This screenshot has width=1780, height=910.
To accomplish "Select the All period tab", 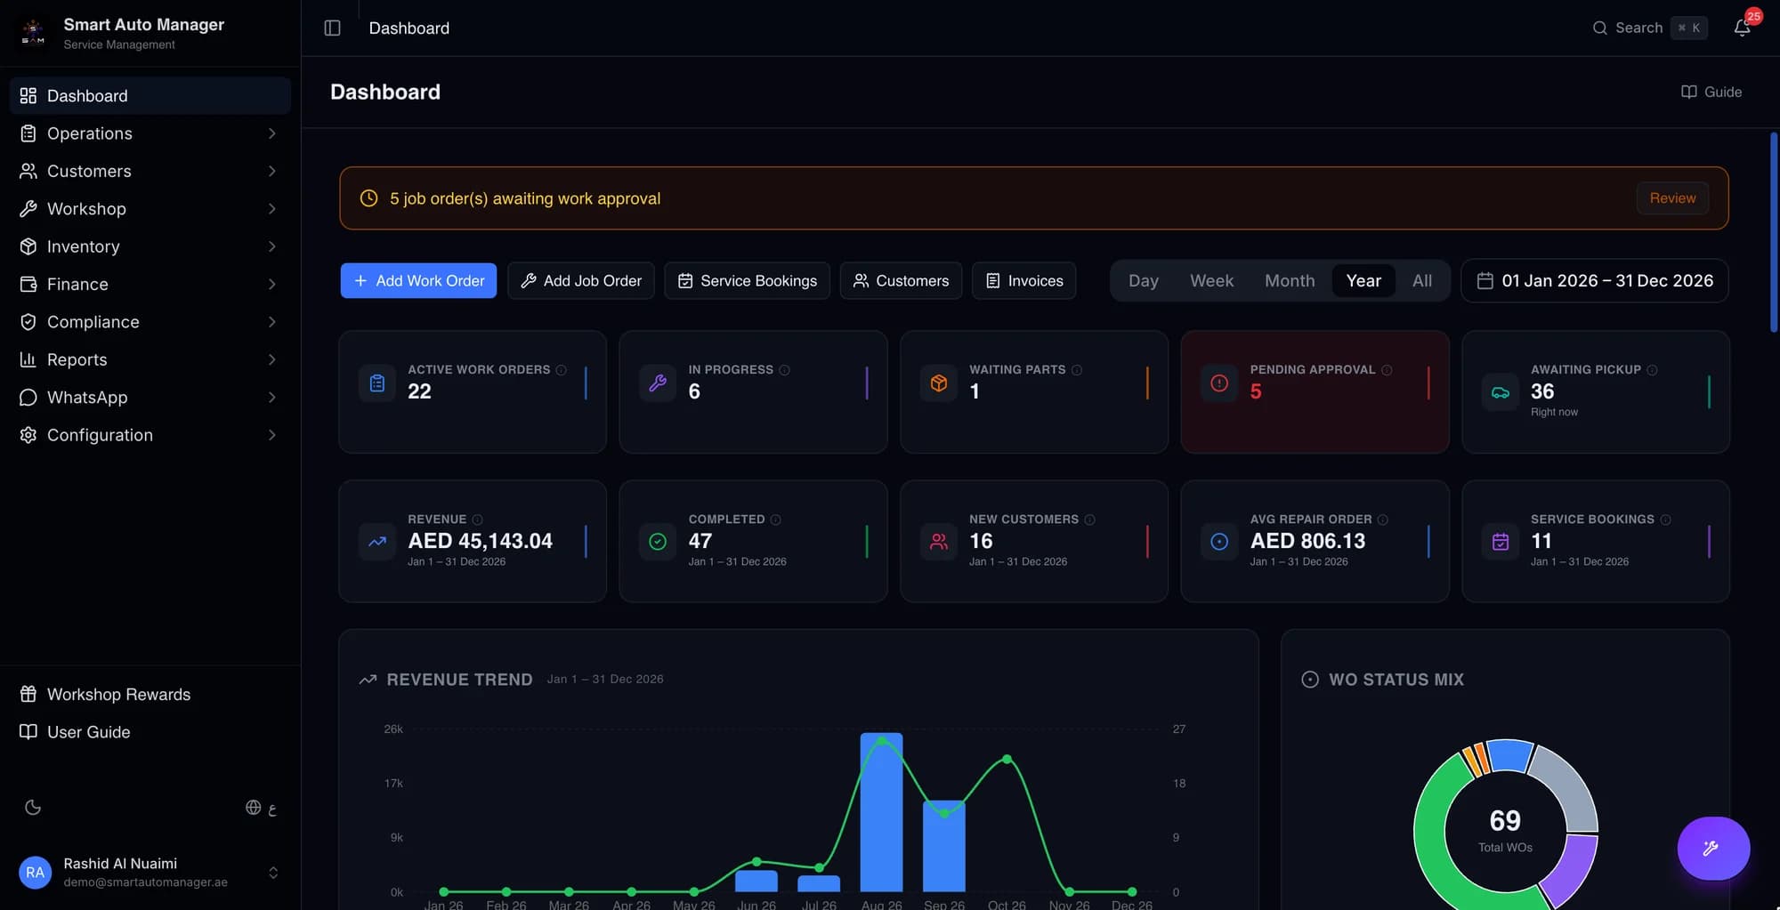I will [1422, 281].
